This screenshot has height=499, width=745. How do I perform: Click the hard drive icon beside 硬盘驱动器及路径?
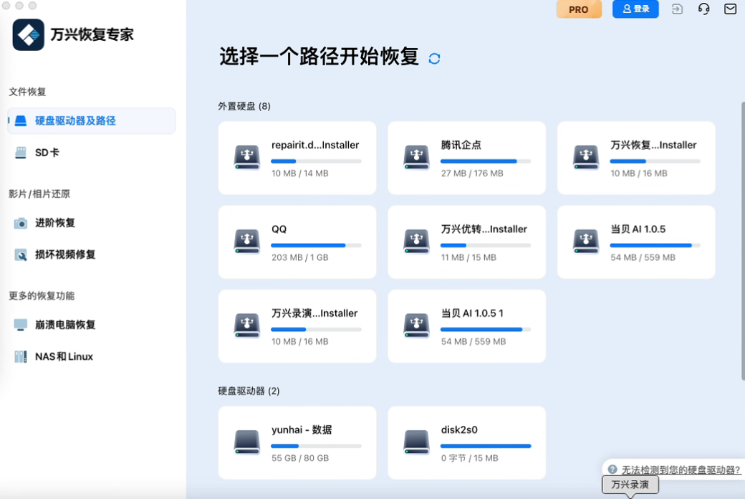(21, 121)
